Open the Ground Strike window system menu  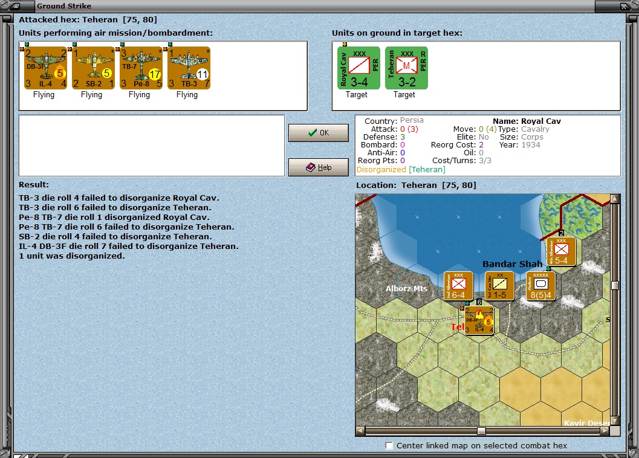(16, 6)
